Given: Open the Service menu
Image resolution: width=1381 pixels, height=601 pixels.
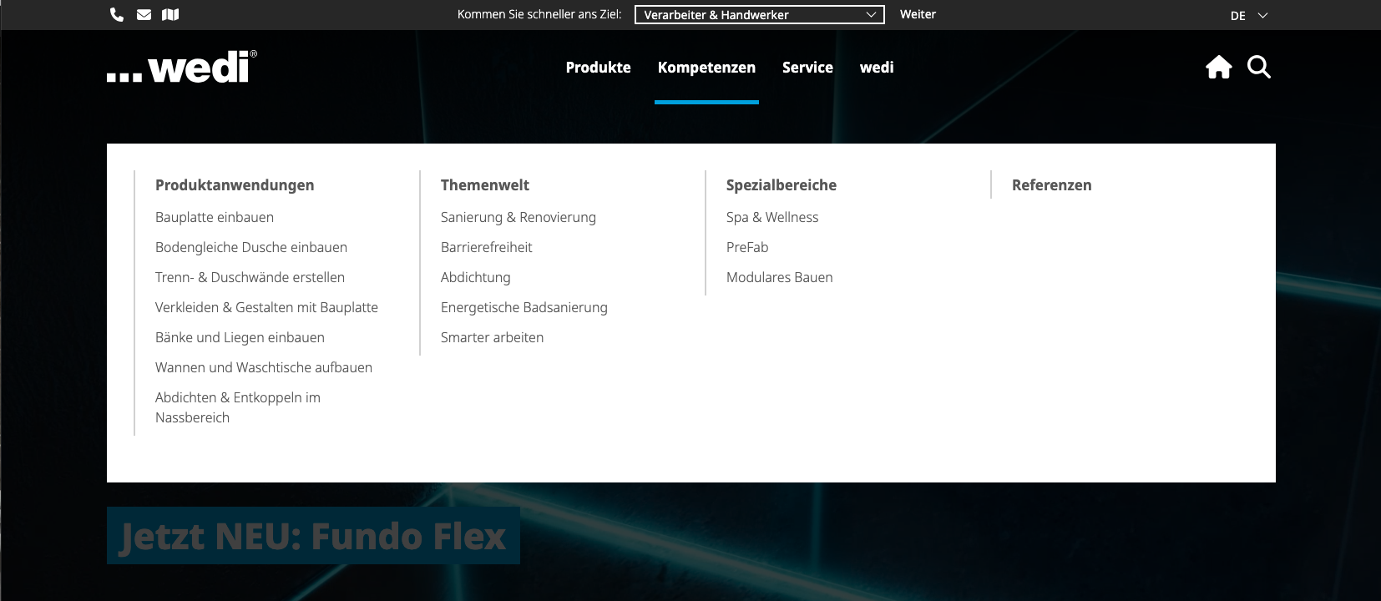Looking at the screenshot, I should [807, 68].
